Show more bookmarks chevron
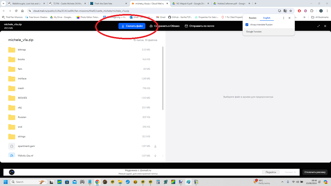331x186 pixels. click(304, 17)
